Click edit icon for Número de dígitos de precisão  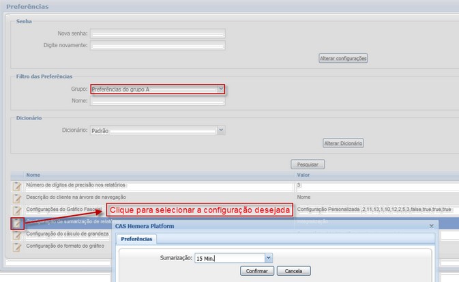tap(17, 186)
